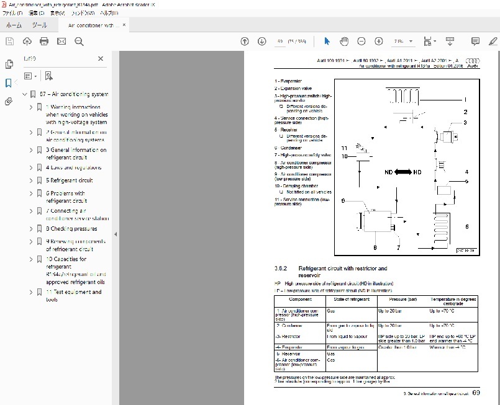The image size is (500, 405).
Task: Click the table header "Pressure (bar)"
Action: (403, 300)
